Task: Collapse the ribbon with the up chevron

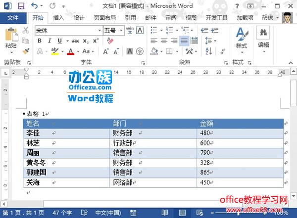Action: pyautogui.click(x=291, y=63)
